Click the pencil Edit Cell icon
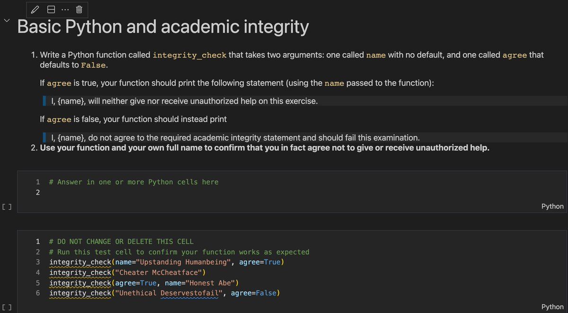This screenshot has height=313, width=568. pos(35,9)
